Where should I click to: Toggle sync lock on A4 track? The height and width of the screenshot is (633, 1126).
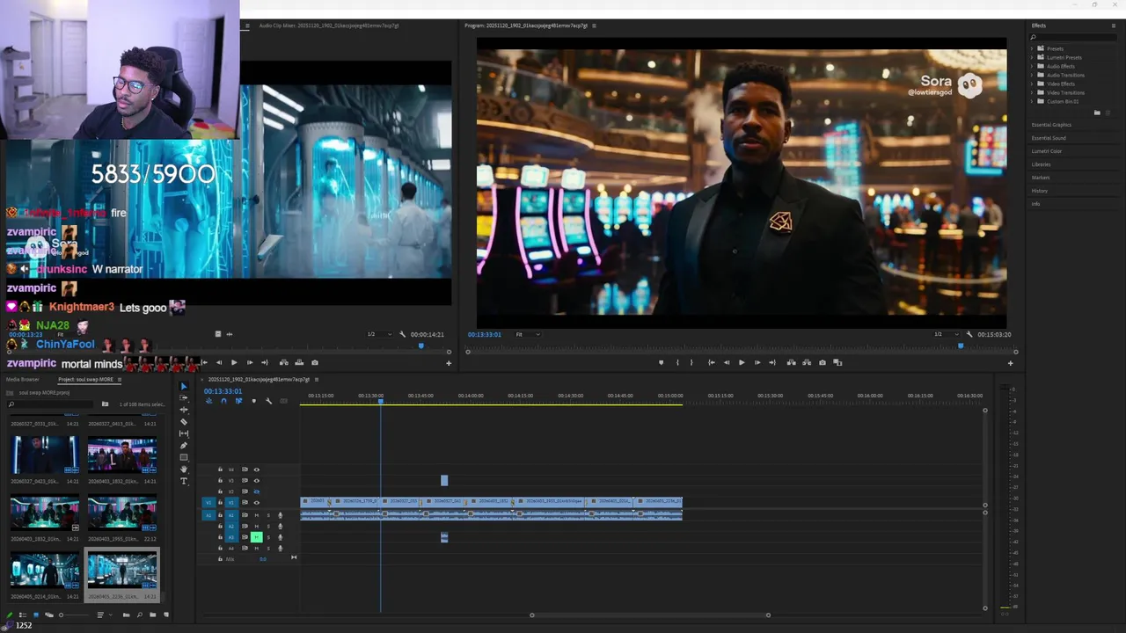click(x=245, y=548)
